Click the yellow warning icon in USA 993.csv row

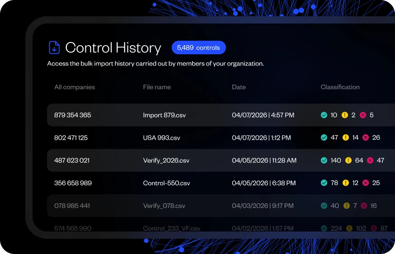(x=346, y=137)
